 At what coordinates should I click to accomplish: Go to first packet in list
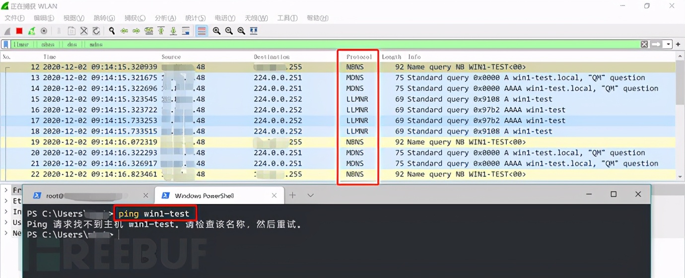click(161, 31)
